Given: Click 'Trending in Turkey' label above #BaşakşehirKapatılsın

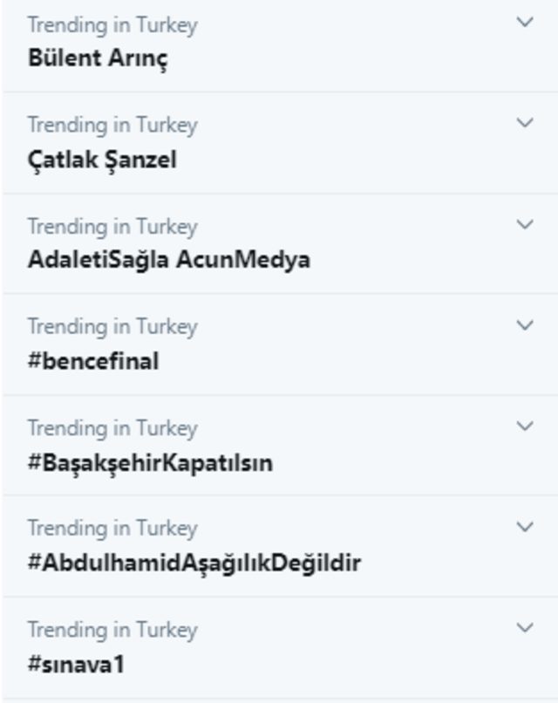Looking at the screenshot, I should click(112, 428).
